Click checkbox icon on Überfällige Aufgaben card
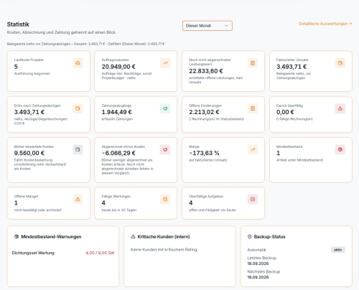Image resolution: width=359 pixels, height=290 pixels. click(x=253, y=200)
